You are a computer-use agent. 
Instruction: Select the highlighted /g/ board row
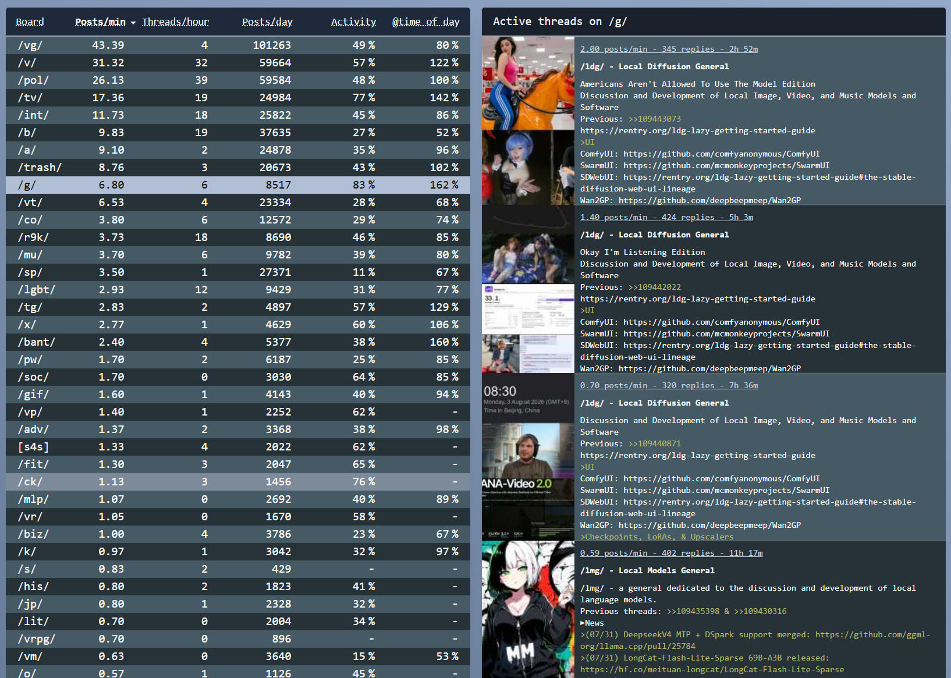[238, 185]
